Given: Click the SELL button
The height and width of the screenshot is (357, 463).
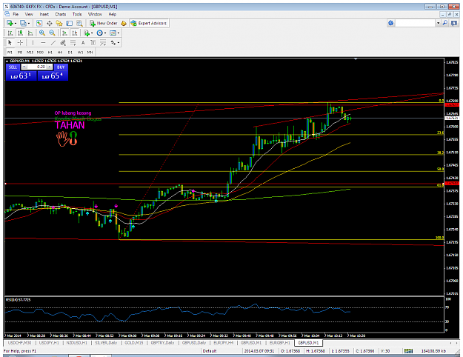Looking at the screenshot, I should [13, 67].
